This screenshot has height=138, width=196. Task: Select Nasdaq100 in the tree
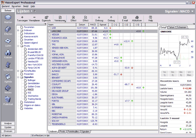point(33,62)
